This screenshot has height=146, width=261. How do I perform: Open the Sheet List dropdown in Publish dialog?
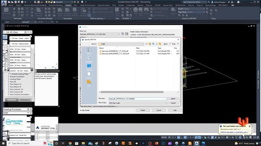(x=119, y=34)
